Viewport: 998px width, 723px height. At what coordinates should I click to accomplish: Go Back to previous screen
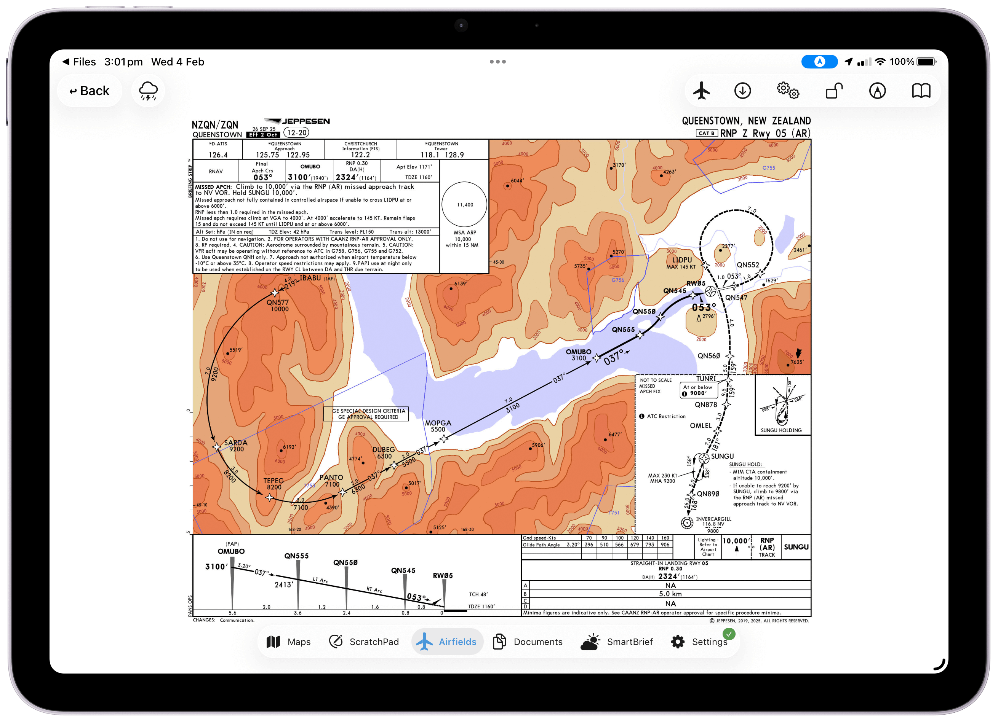coord(90,91)
